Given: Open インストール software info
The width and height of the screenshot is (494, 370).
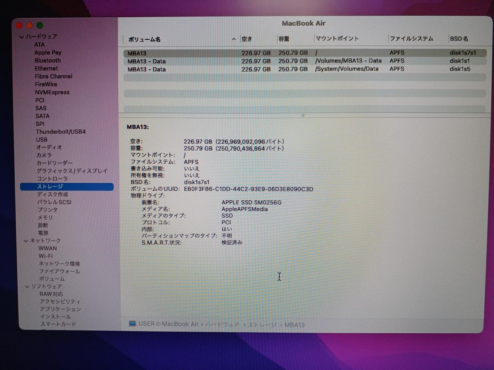Looking at the screenshot, I should coord(56,317).
